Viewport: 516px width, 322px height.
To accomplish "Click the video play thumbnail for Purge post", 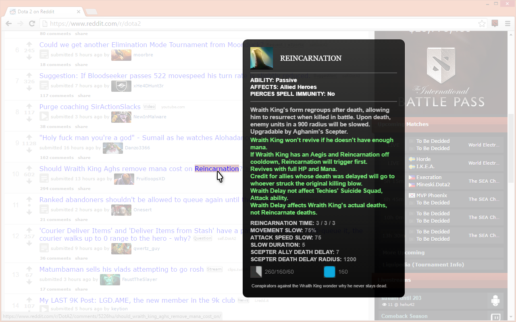I will [44, 116].
